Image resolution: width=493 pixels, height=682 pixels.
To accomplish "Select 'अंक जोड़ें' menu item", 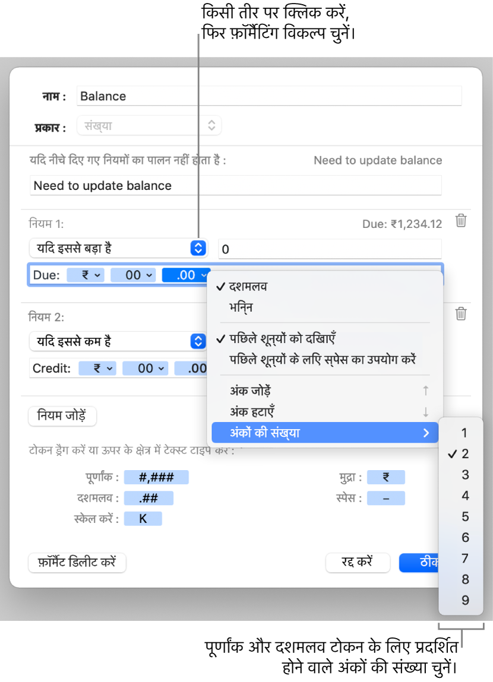I will 324,391.
